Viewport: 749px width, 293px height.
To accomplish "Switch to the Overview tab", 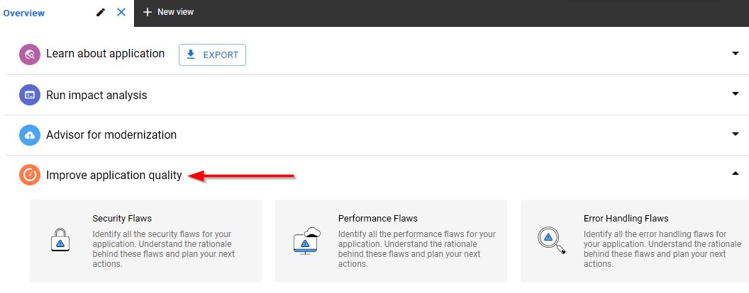I will [x=25, y=13].
